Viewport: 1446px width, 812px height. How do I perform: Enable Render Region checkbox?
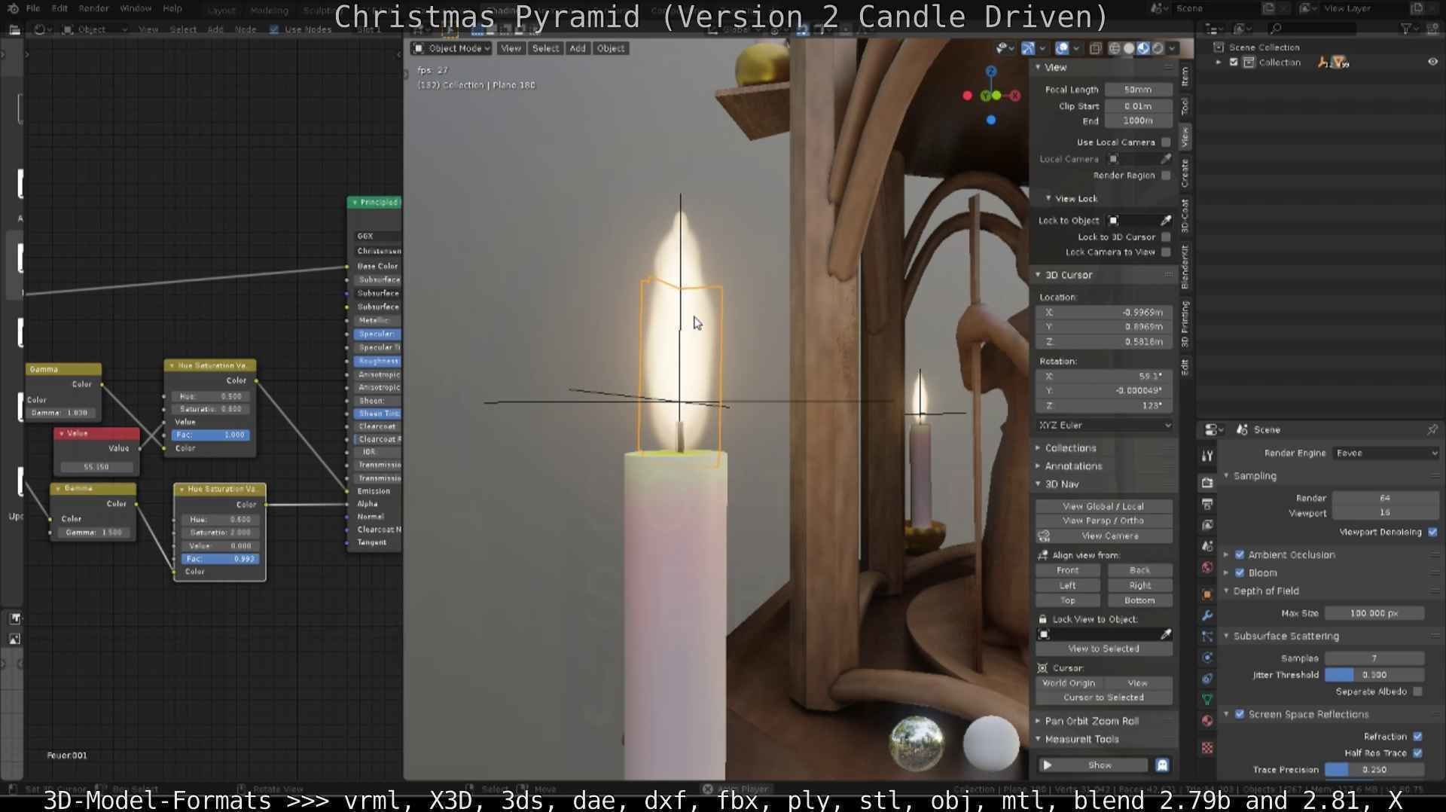1166,176
